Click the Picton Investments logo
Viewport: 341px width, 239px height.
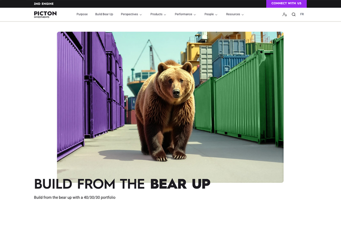[45, 14]
